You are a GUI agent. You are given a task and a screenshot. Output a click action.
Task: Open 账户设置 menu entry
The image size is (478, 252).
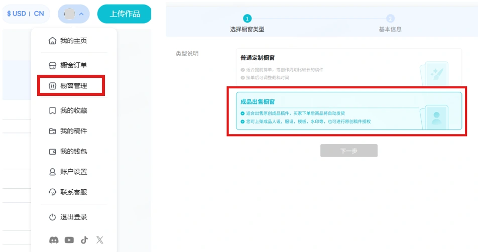[74, 172]
